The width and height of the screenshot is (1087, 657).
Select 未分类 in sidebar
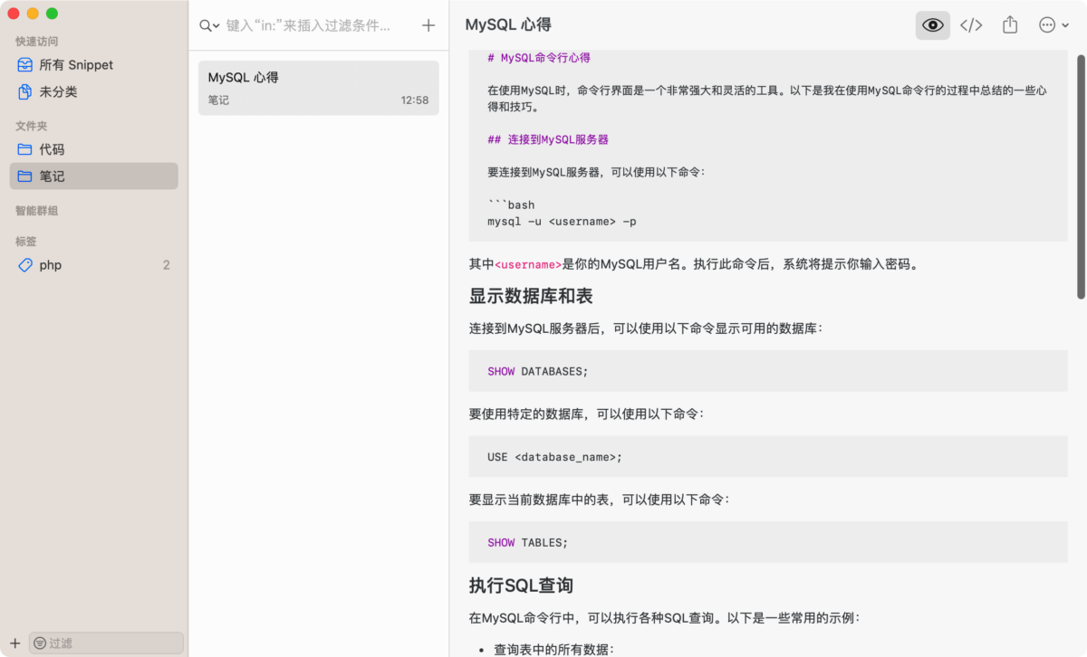click(94, 92)
